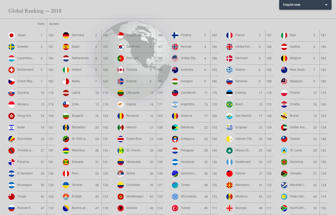This screenshot has width=336, height=215.
Task: Select the Brazil flag icon
Action: (229, 104)
